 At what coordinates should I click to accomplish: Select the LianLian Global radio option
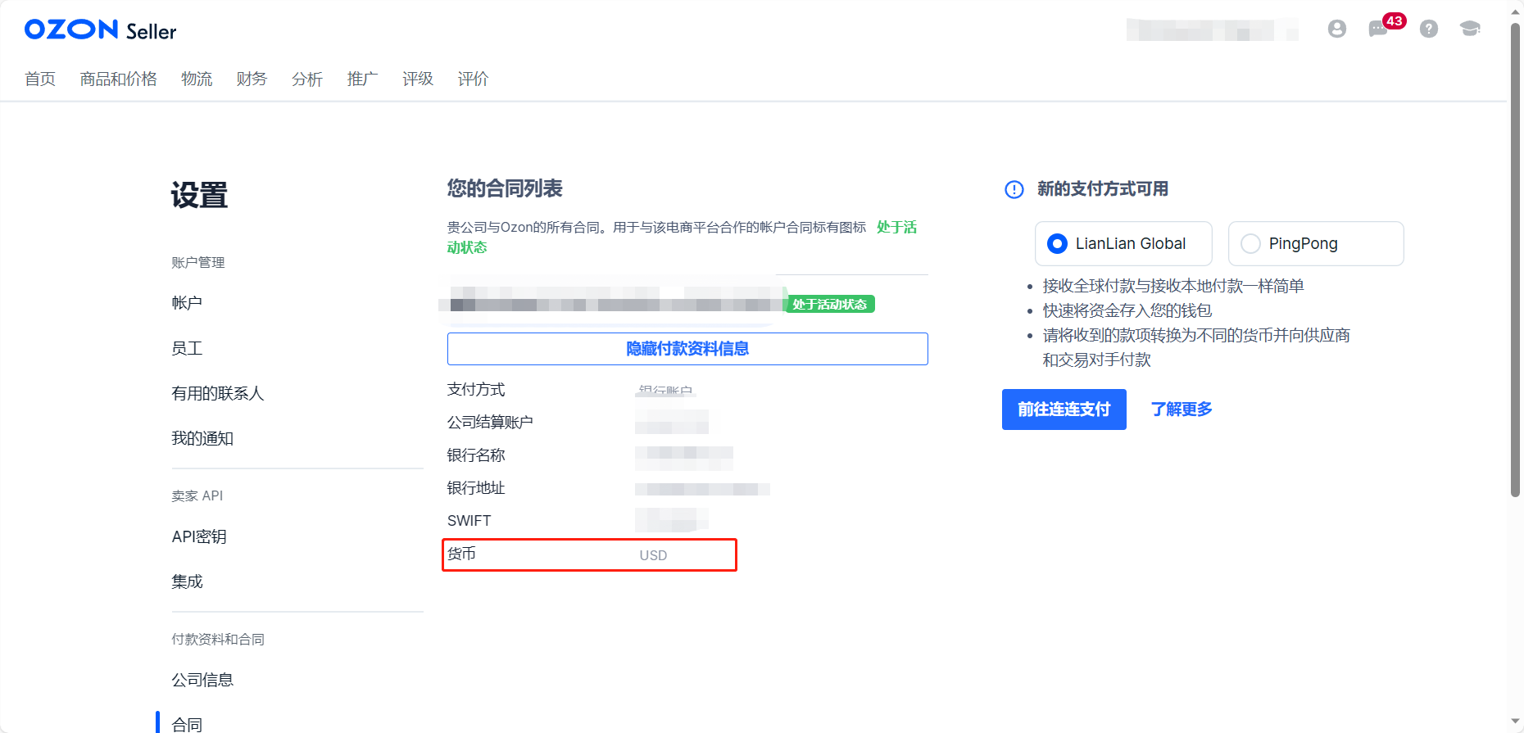click(x=1058, y=244)
